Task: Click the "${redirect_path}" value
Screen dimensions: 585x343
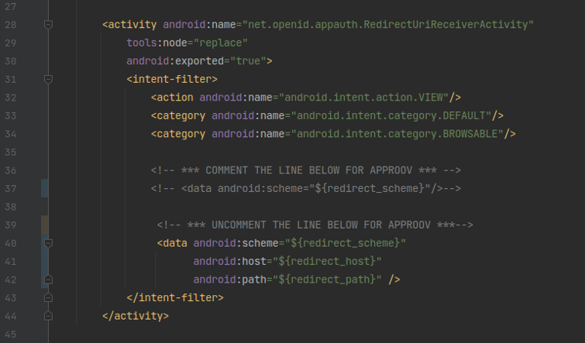Action: [327, 280]
